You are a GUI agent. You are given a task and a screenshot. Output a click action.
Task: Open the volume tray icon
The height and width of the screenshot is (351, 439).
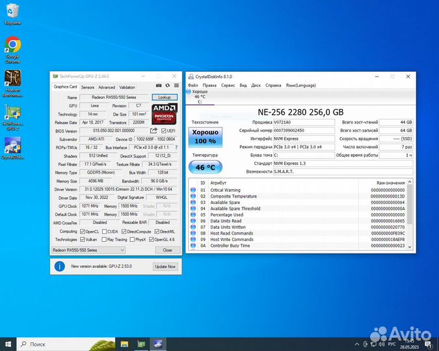coord(381,344)
